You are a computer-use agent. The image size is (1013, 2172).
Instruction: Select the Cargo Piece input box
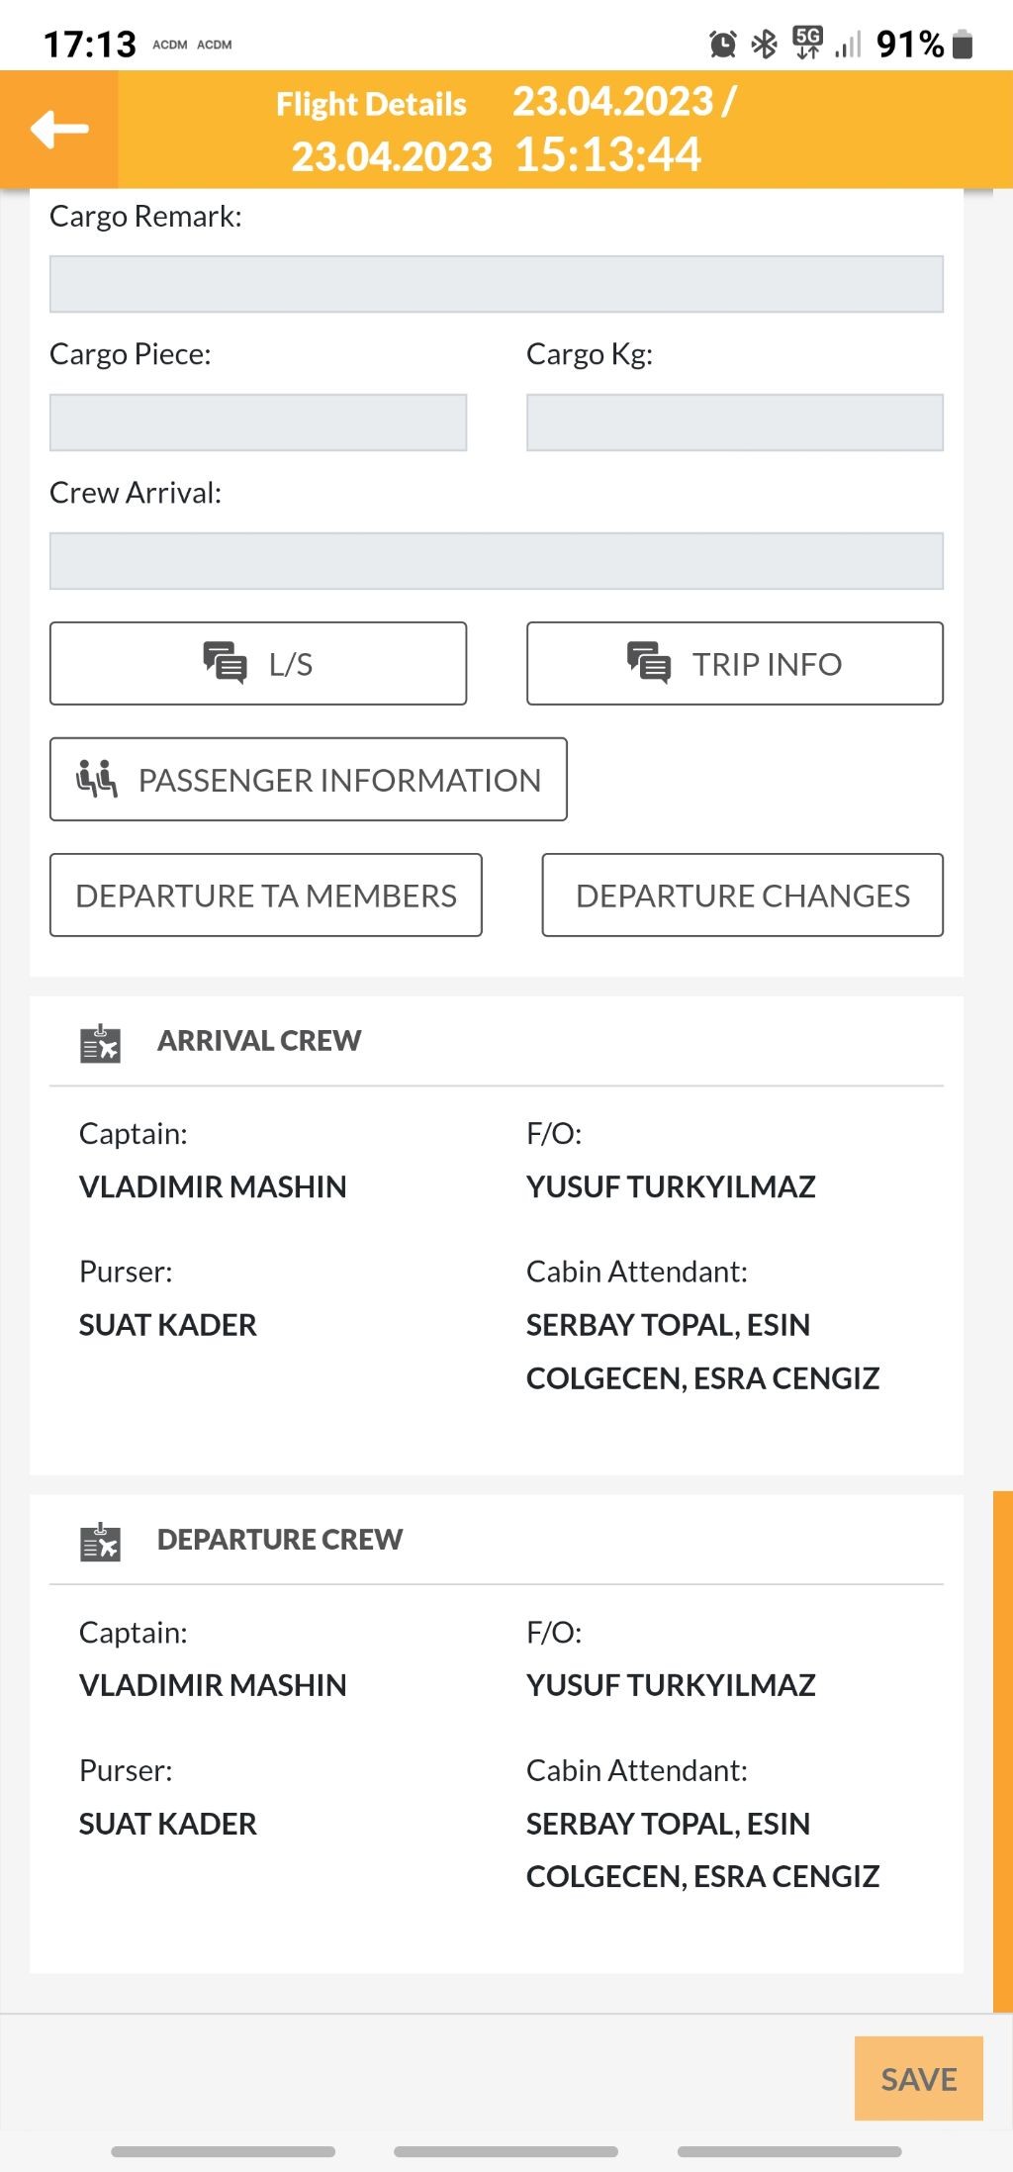pos(258,423)
